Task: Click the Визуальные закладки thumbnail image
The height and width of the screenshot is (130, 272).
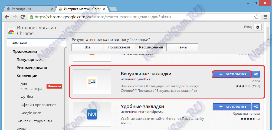Action: point(92,82)
